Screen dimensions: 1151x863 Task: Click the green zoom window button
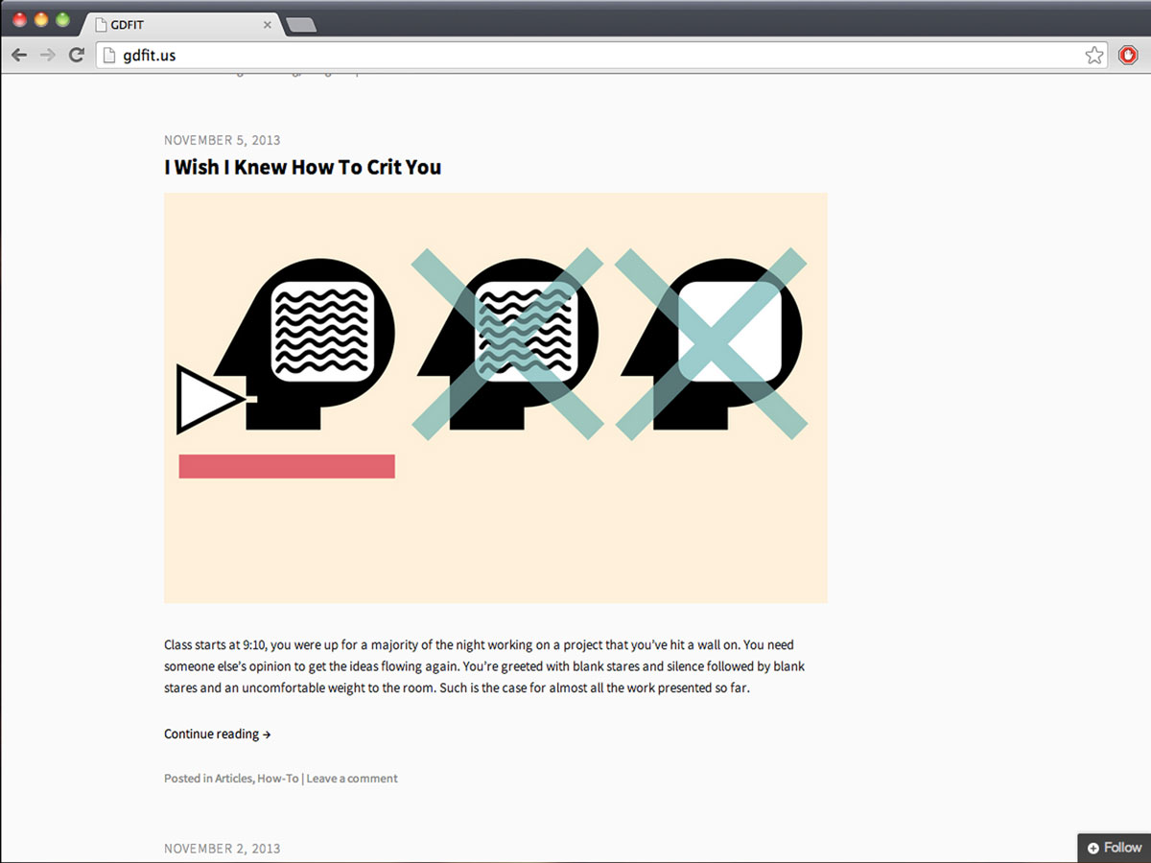[x=62, y=20]
